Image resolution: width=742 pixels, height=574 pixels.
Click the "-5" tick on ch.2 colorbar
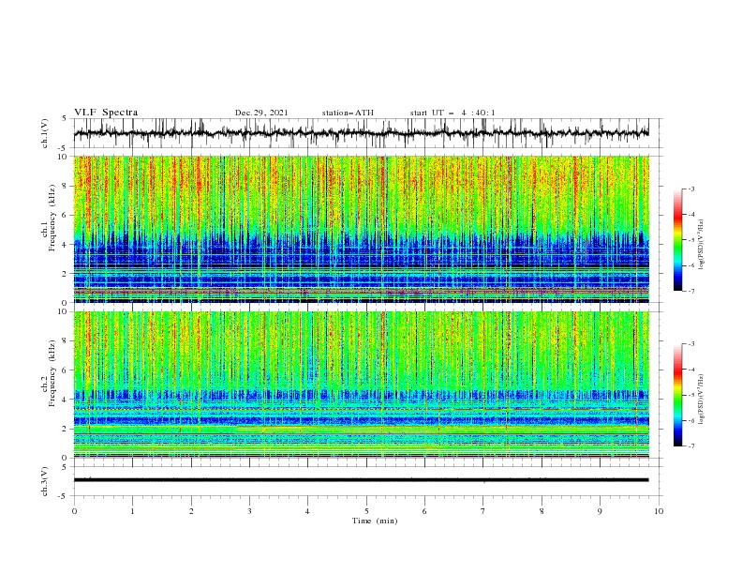point(690,395)
